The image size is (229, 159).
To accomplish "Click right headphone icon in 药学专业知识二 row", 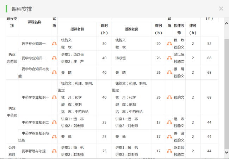I will click(x=169, y=58).
